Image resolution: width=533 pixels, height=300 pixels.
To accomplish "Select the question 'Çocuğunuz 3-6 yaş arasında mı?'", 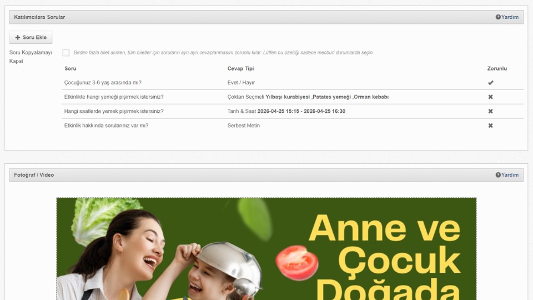I will point(103,83).
